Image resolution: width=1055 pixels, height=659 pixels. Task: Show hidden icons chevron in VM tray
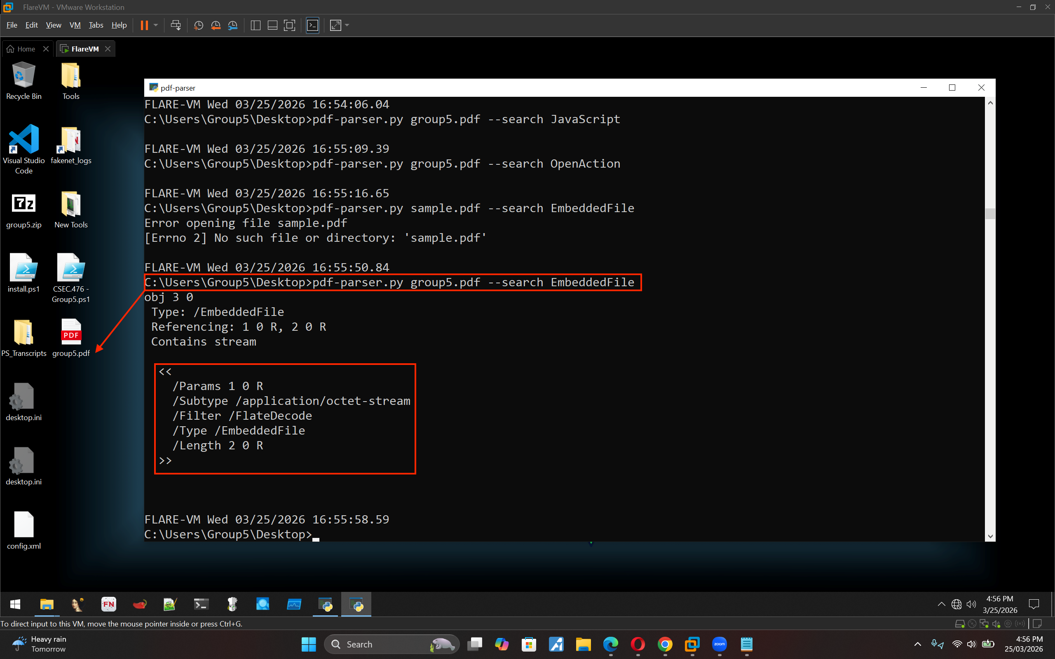click(941, 604)
